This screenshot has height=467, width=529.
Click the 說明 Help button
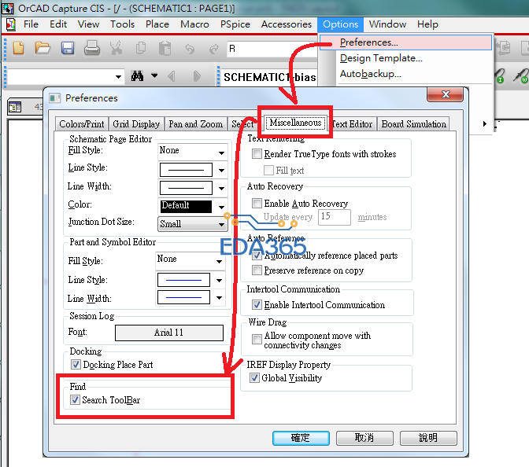click(428, 438)
